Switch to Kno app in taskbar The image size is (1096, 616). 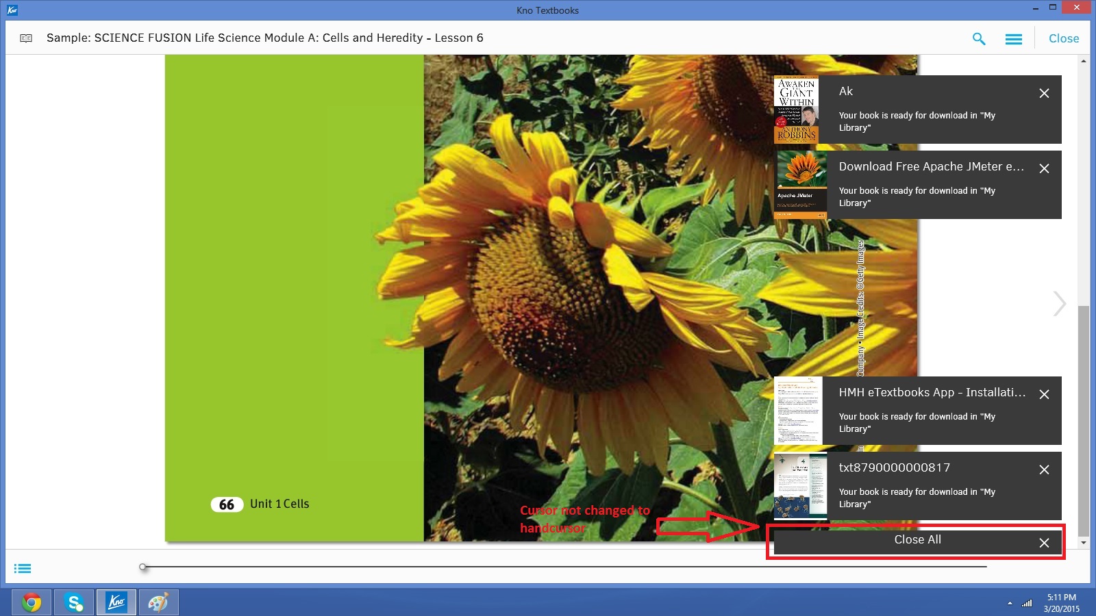(116, 602)
